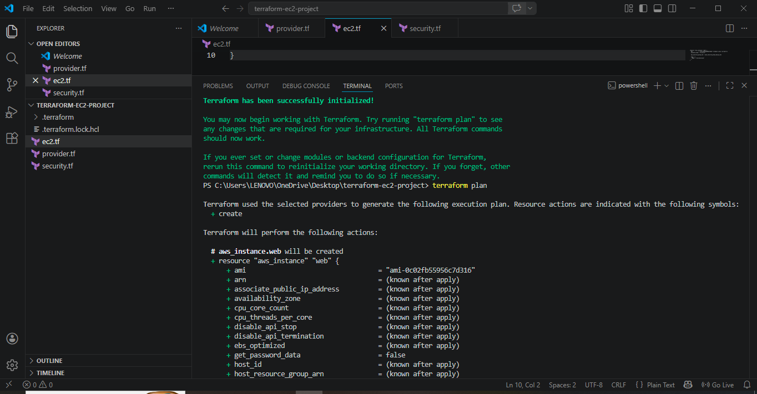
Task: Open the Search view in activity bar
Action: tap(12, 58)
